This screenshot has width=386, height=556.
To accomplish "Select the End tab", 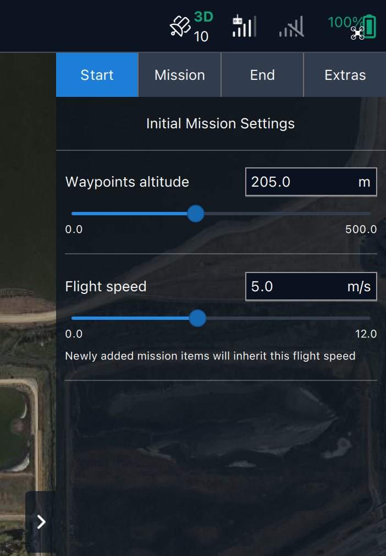I will (262, 75).
